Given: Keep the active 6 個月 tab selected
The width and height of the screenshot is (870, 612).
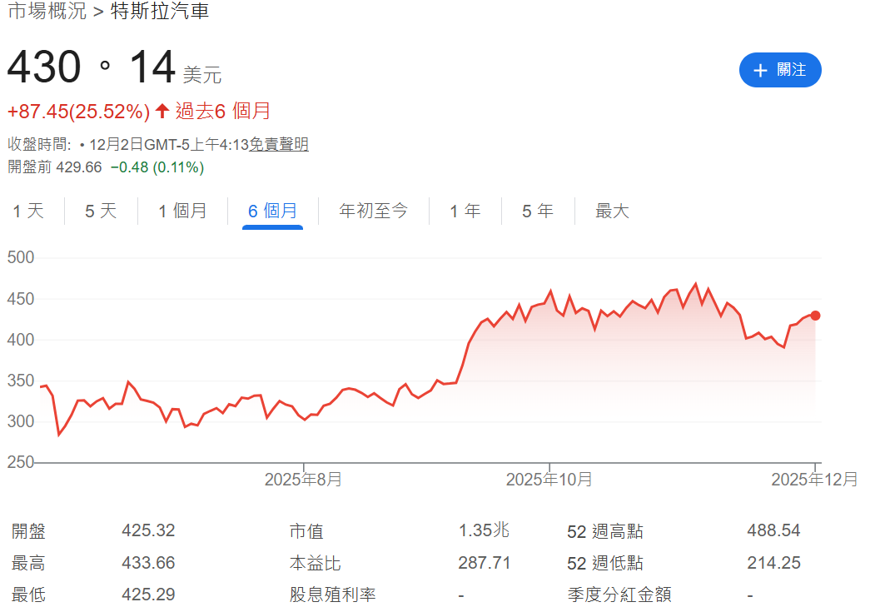Looking at the screenshot, I should pos(275,211).
